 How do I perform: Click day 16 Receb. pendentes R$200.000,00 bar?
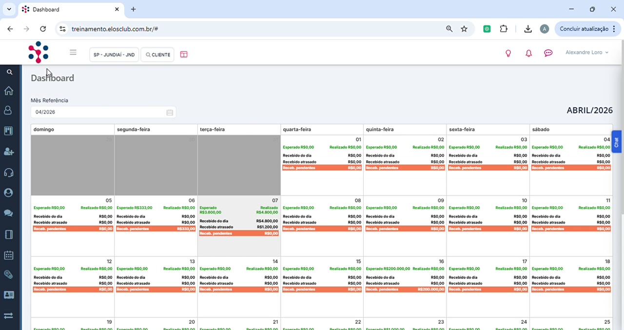click(x=405, y=290)
